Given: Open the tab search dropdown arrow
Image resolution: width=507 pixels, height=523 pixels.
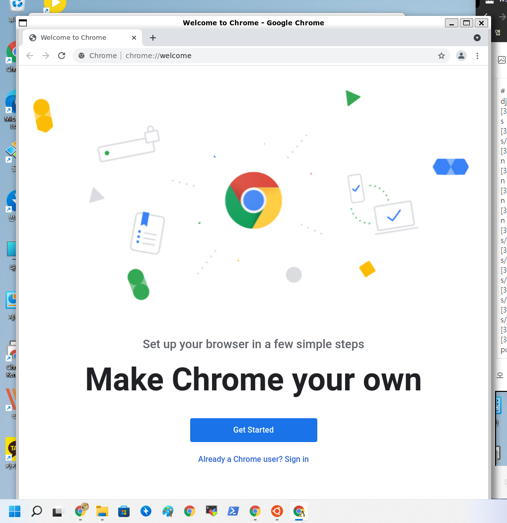Looking at the screenshot, I should pos(477,38).
